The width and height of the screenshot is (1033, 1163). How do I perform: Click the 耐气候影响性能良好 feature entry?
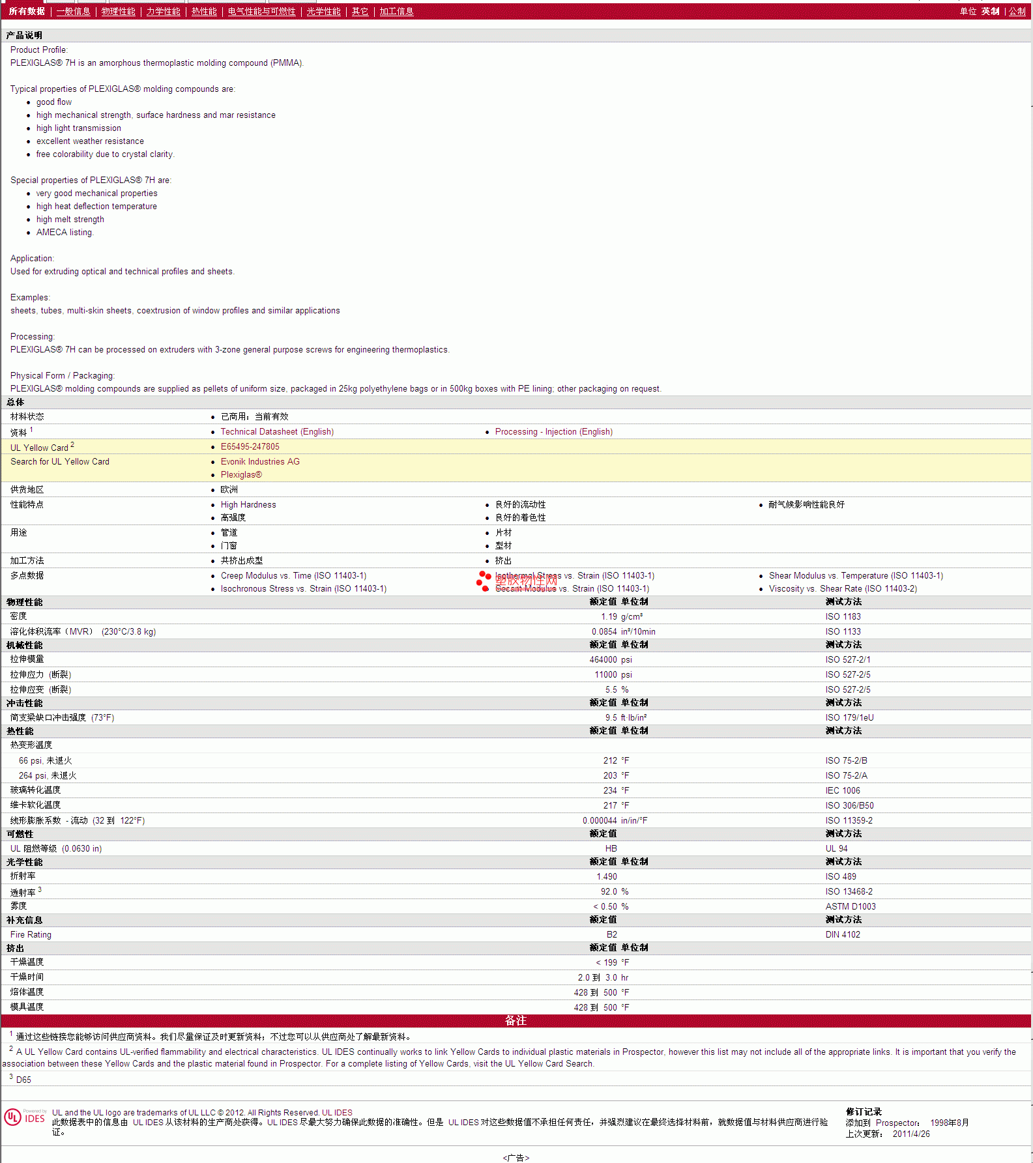click(x=806, y=505)
